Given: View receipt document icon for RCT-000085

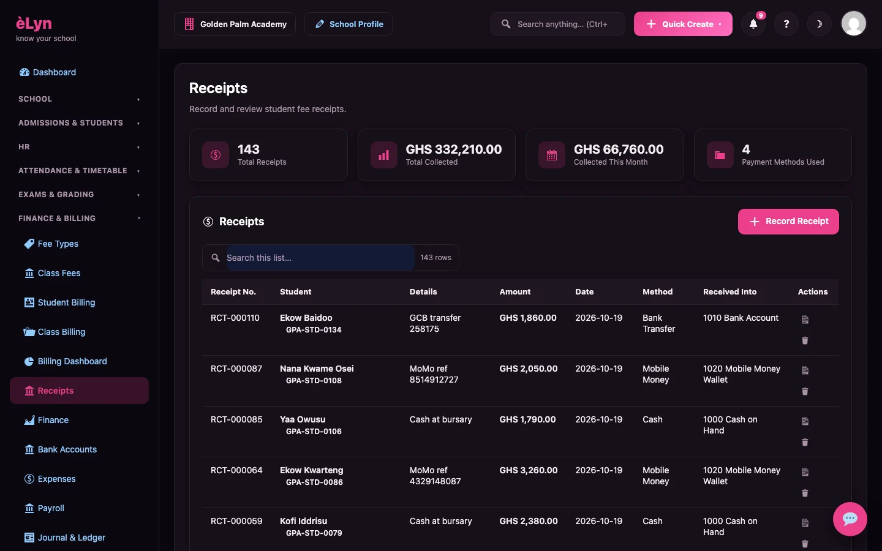Looking at the screenshot, I should [805, 421].
